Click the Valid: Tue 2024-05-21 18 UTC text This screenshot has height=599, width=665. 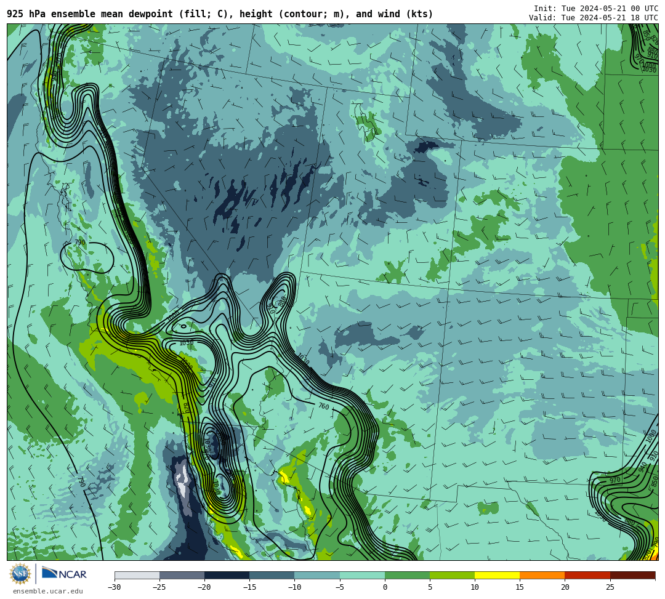[594, 17]
